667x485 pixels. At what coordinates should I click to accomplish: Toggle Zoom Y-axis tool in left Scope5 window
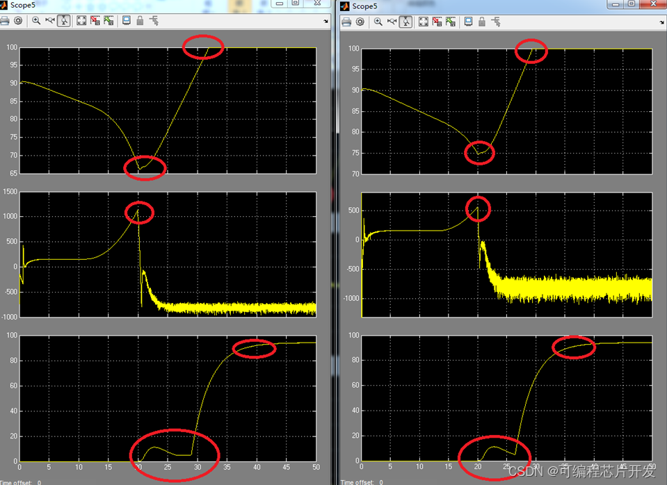click(x=64, y=20)
